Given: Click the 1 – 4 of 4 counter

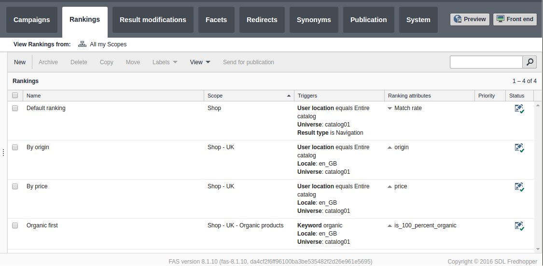Looking at the screenshot, I should click(x=525, y=81).
